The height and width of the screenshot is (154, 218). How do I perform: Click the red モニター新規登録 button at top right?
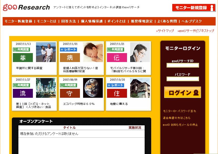pos(194,8)
